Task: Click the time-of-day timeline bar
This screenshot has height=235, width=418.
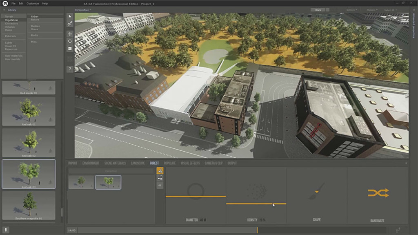Action: [x=231, y=230]
